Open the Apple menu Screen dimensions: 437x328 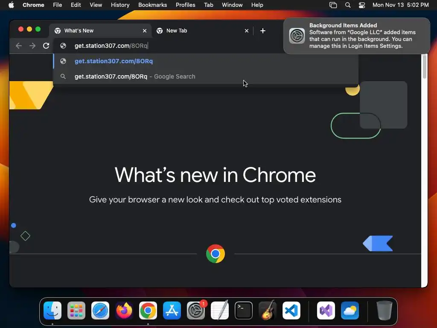point(12,5)
